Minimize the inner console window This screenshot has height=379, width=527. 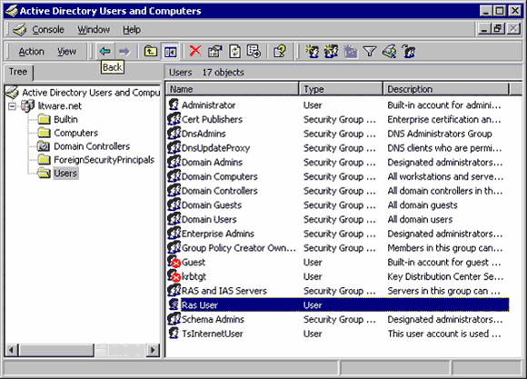pyautogui.click(x=484, y=28)
